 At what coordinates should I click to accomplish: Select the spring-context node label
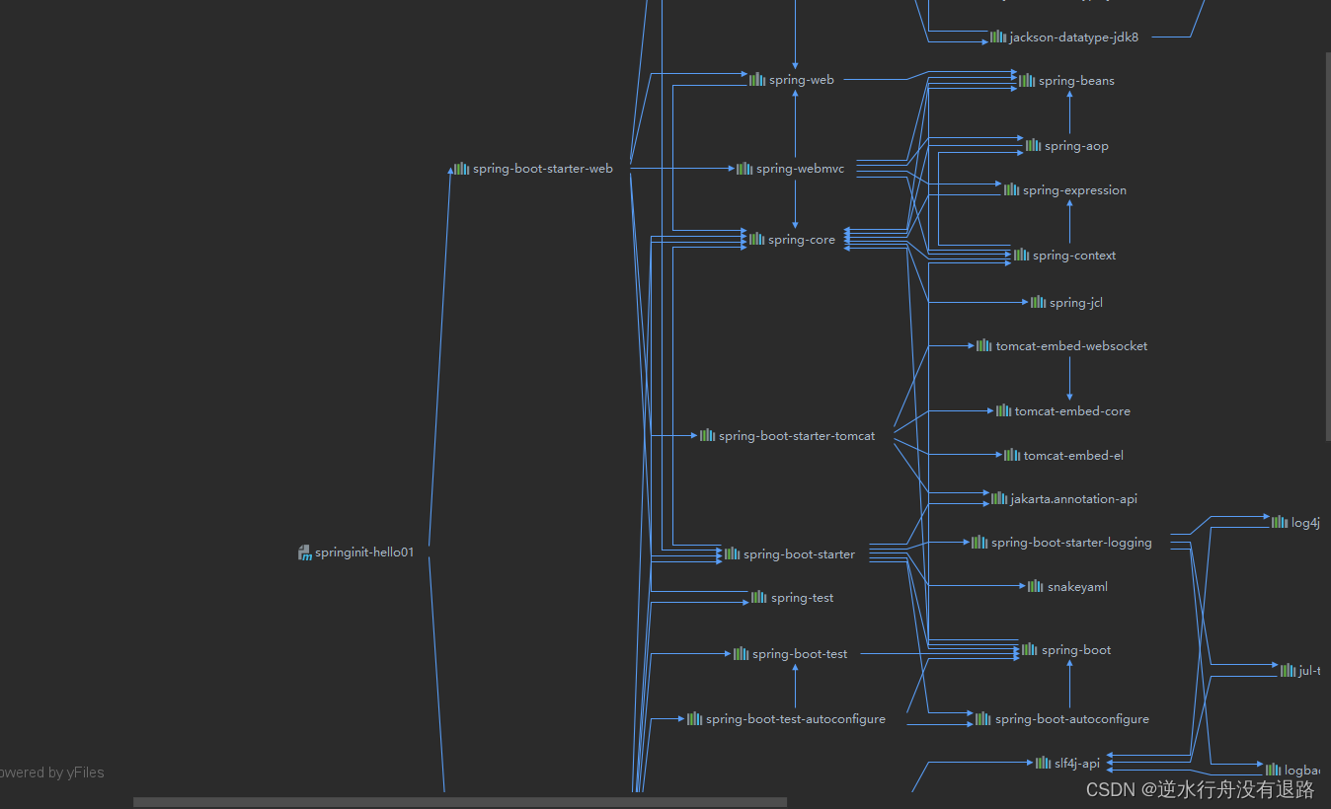(x=1074, y=256)
